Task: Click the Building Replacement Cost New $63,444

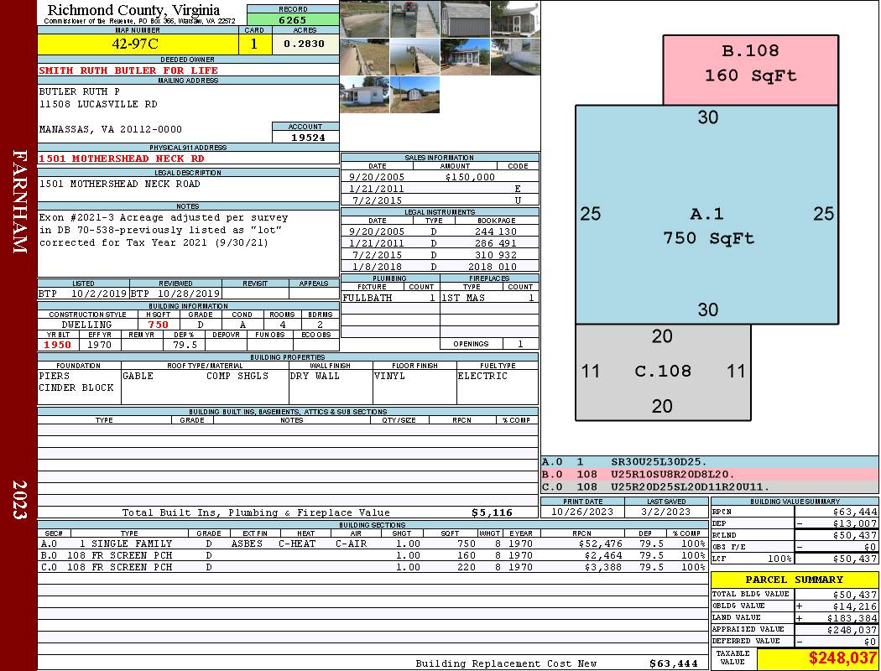Action: pyautogui.click(x=673, y=663)
